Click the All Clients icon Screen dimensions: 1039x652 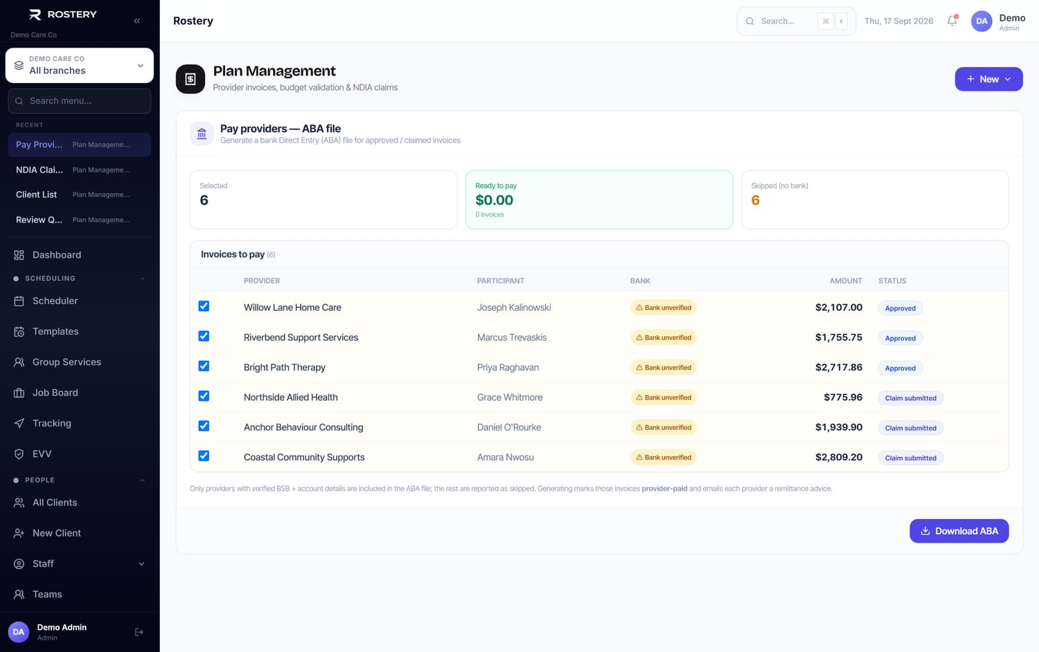coord(19,502)
